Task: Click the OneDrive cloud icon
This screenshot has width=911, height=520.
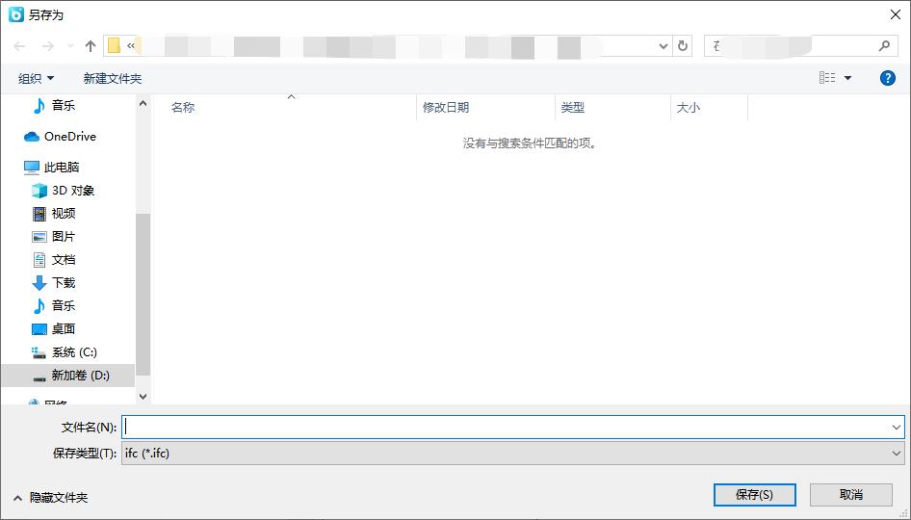Action: 32,137
